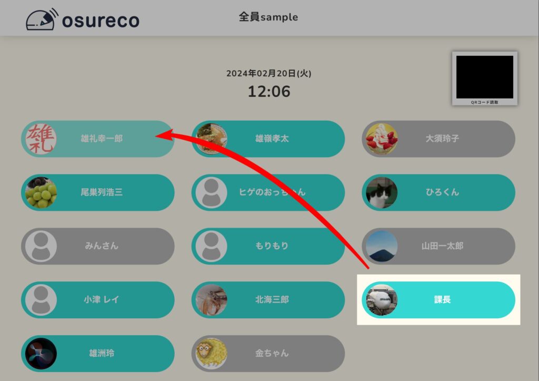The height and width of the screenshot is (381, 539).
Task: Open the QR code reader camera box
Action: [x=485, y=79]
